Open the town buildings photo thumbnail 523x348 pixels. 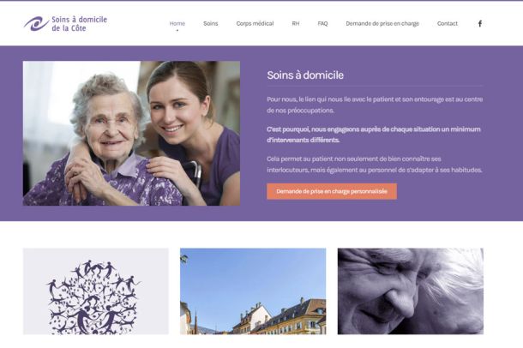(x=253, y=291)
